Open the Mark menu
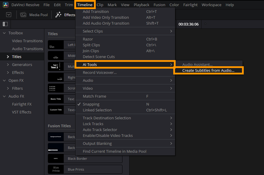The image size is (264, 175). click(112, 5)
